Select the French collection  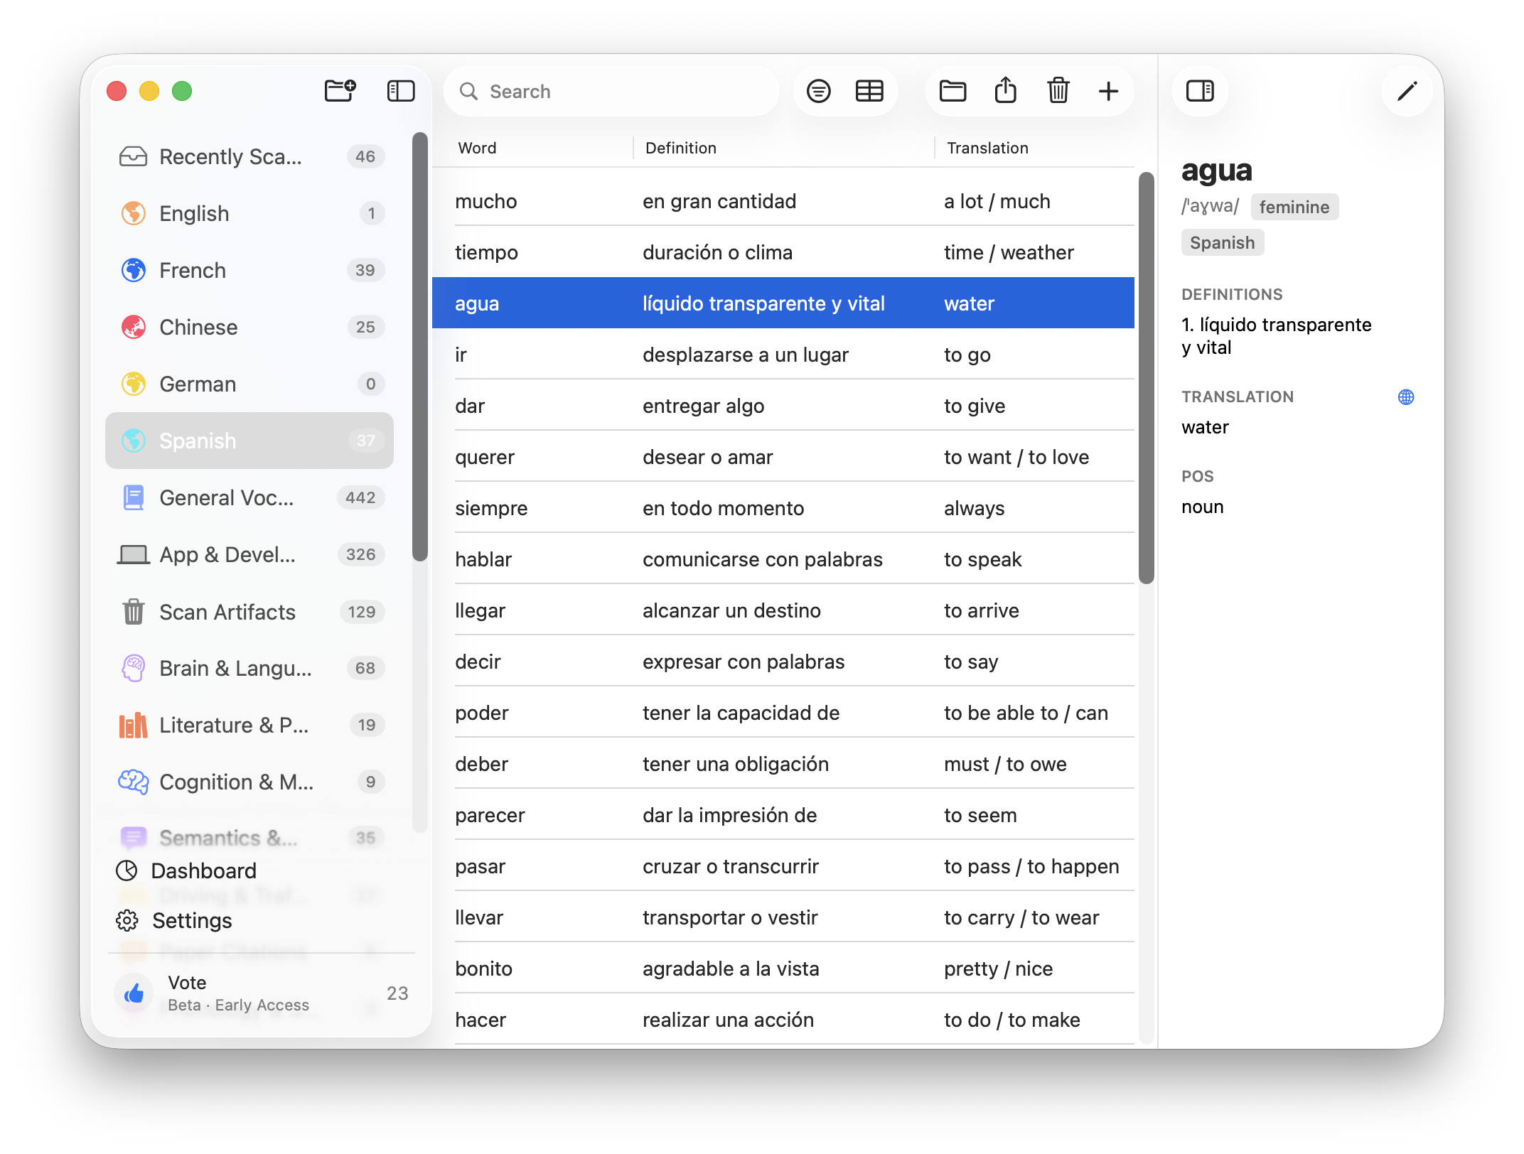[x=249, y=270]
